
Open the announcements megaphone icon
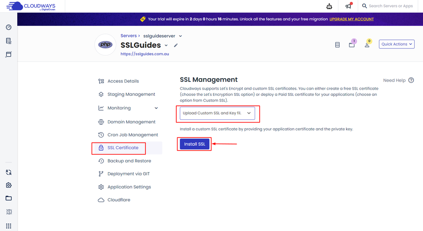pos(349,6)
